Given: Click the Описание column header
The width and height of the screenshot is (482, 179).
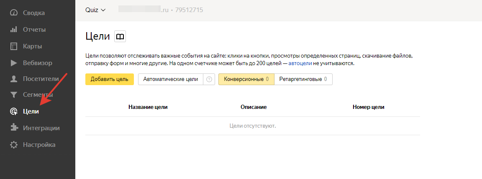Looking at the screenshot, I should pos(254,107).
